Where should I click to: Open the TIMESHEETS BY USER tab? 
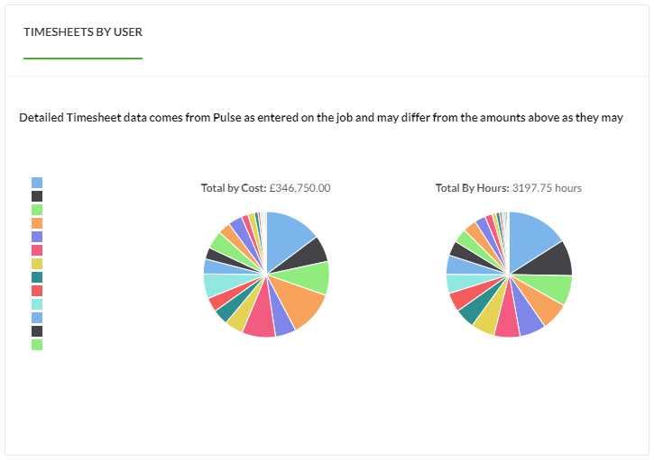[83, 32]
